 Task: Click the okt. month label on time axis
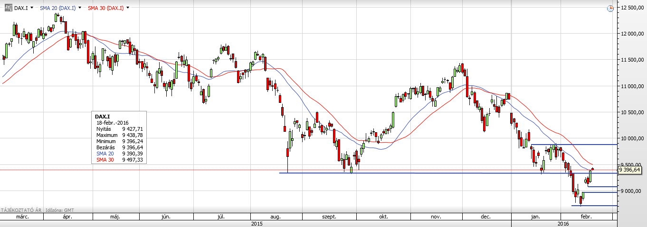point(383,217)
